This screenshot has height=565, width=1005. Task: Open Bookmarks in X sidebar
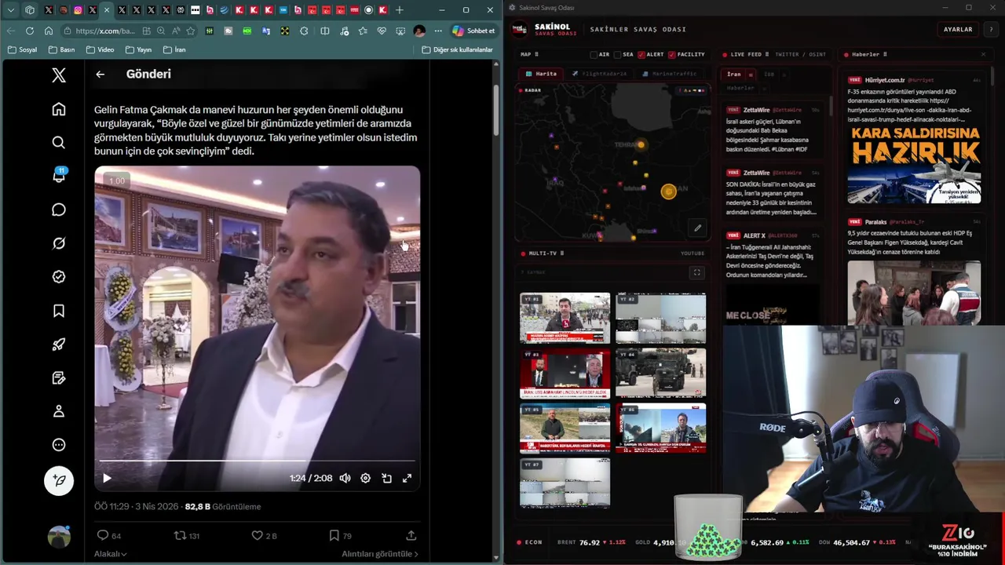(59, 311)
